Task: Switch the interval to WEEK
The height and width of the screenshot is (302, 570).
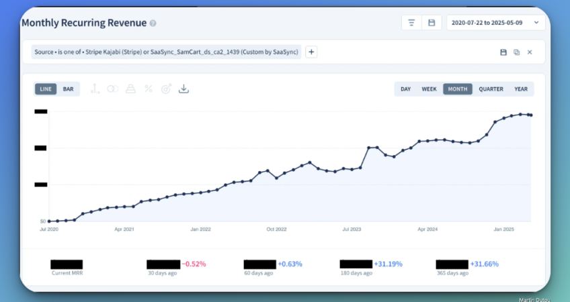Action: point(429,89)
